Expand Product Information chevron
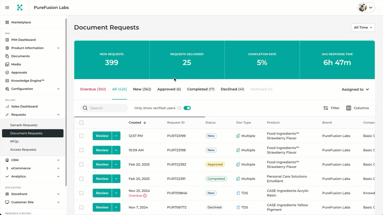 click(58, 48)
